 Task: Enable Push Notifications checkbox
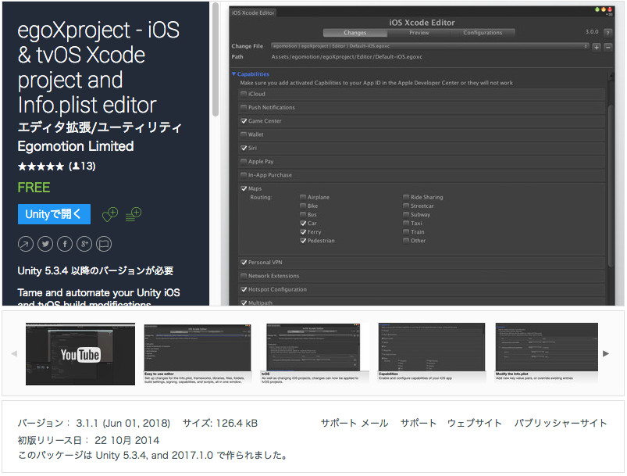click(x=244, y=107)
